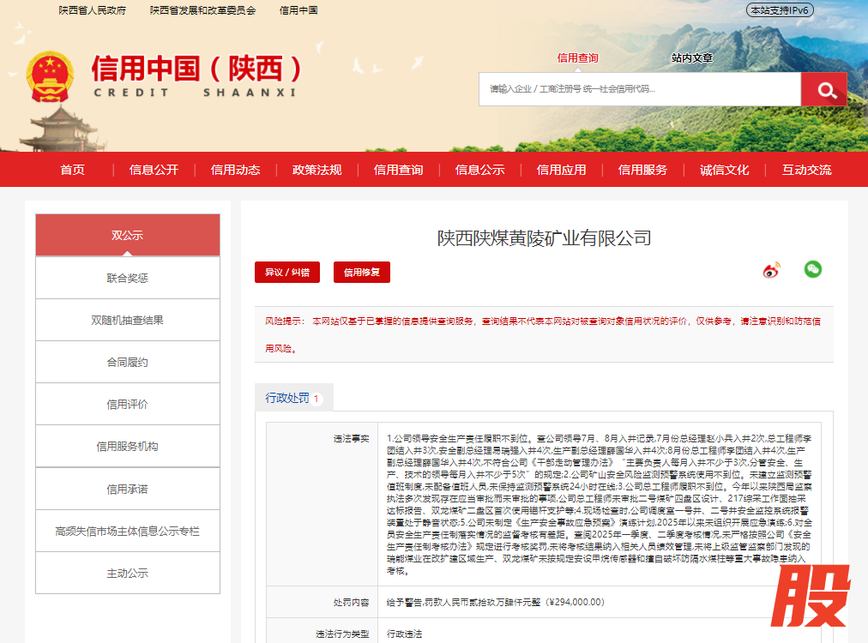Share page via Weibo icon
The image size is (868, 643).
pos(771,271)
